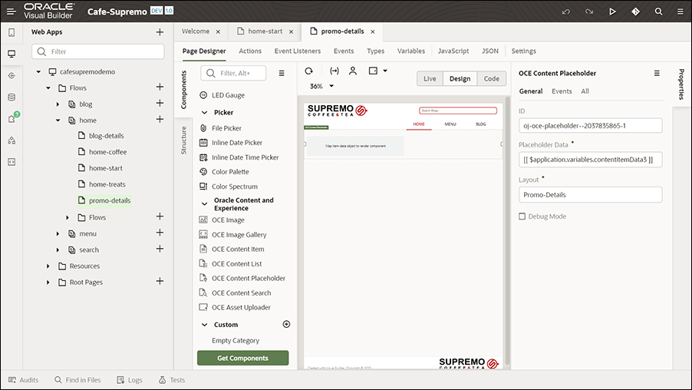Screen dimensions: 692x390
Task: Switch canvas to Live mode
Action: coord(430,78)
